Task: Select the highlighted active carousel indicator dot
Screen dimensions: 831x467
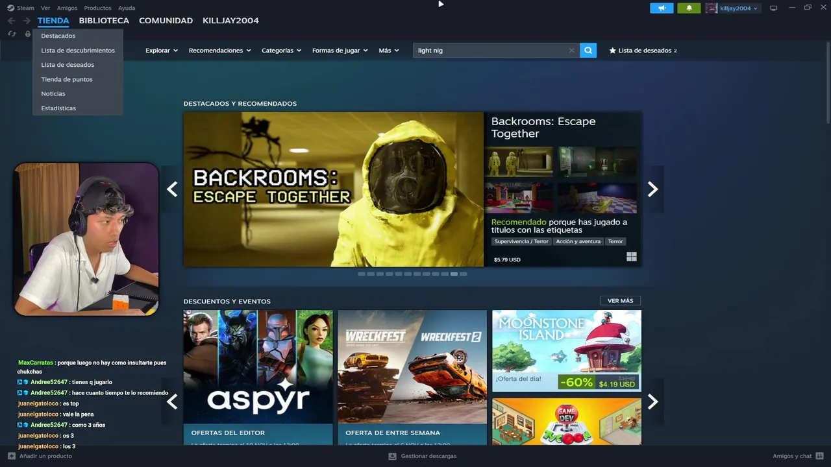Action: (454, 274)
